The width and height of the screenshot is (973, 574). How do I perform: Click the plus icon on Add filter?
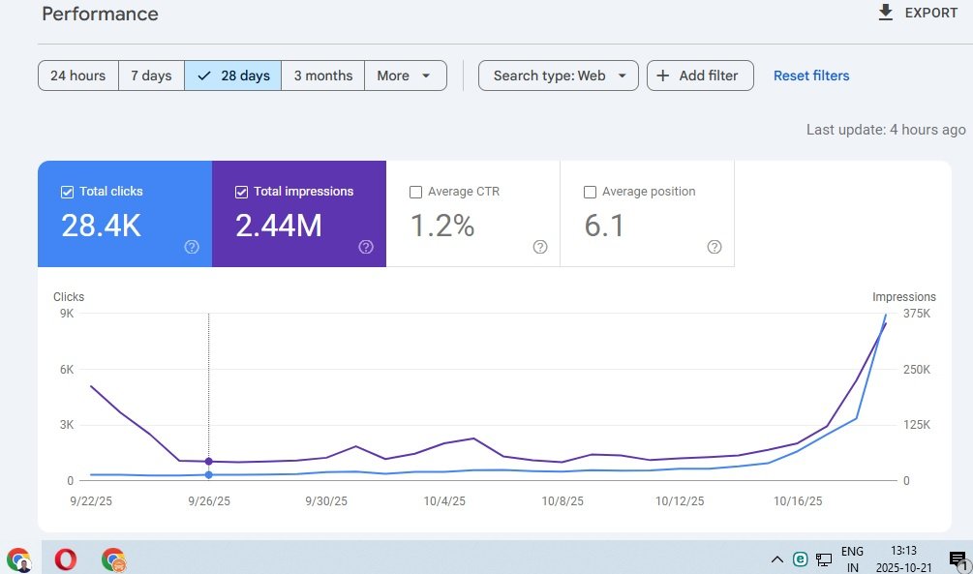click(663, 76)
